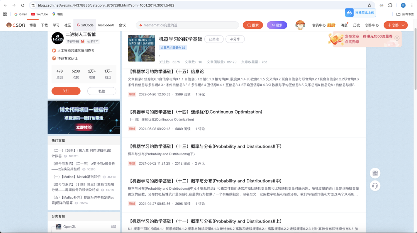Open 消息 notifications
This screenshot has width=417, height=233.
coord(344,25)
